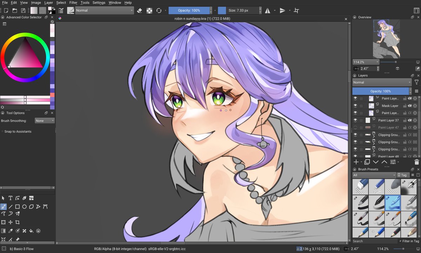The width and height of the screenshot is (421, 253).
Task: Select the Ellipse tool
Action: click(x=24, y=207)
